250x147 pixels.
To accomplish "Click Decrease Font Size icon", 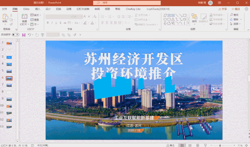I will [x=89, y=16].
